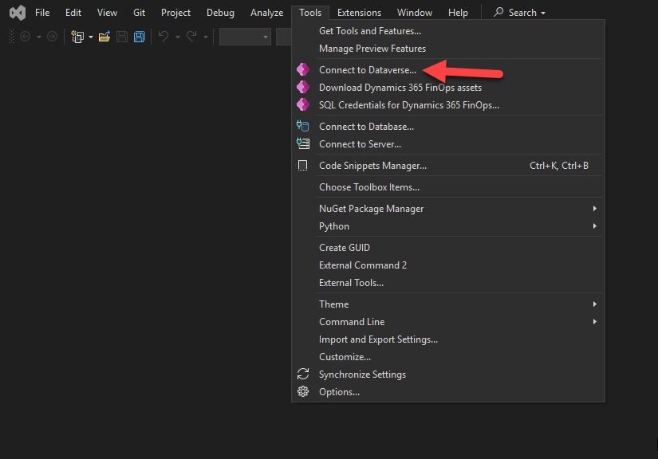Open the solution configurations dropdown
This screenshot has width=658, height=459.
245,37
